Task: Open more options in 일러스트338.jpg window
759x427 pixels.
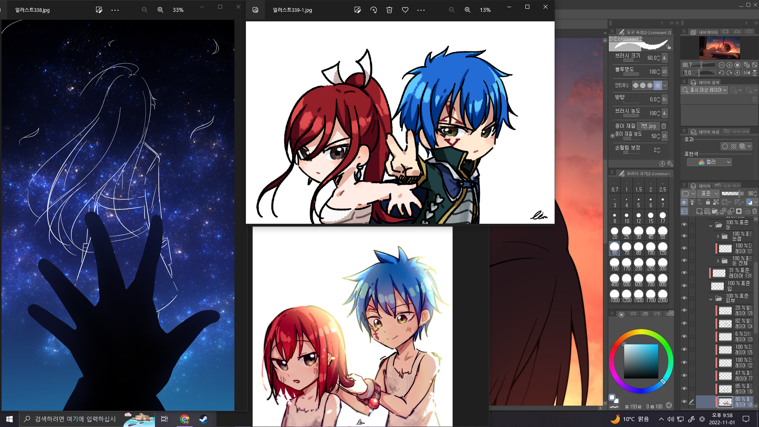Action: click(115, 10)
